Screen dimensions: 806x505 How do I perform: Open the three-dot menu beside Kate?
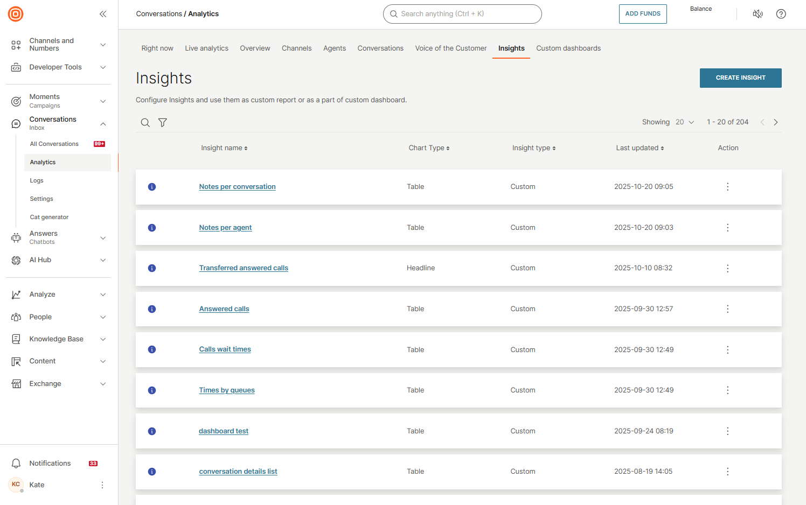coord(102,485)
